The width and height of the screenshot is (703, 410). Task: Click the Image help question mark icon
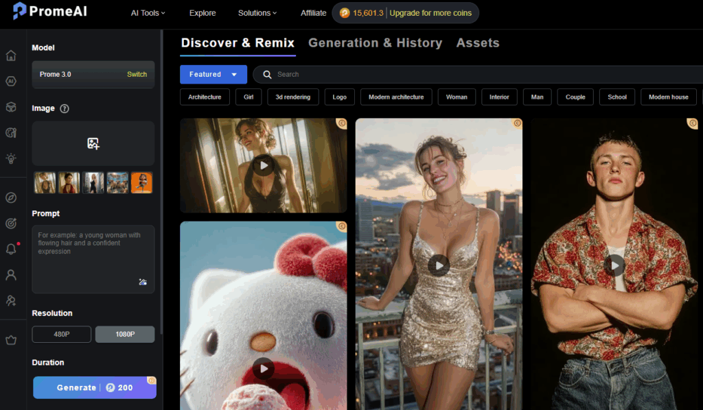tap(65, 108)
